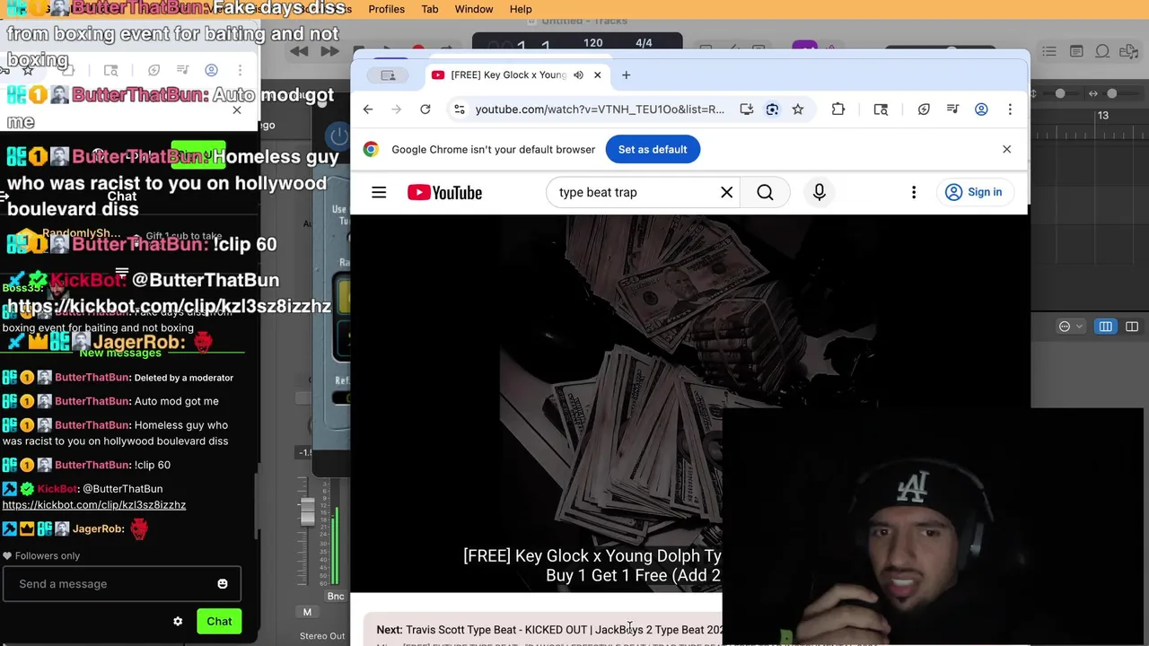
Task: Mute the tab audio speaker icon
Action: click(x=578, y=75)
